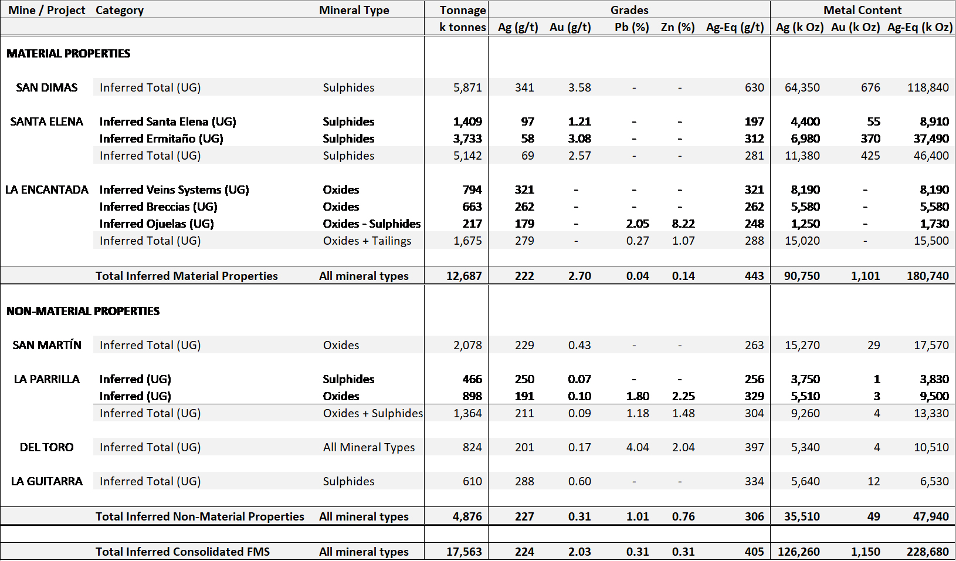Click the 'Ag-Eq (k Oz)' column header
Screen dimensions: 956x561
[920, 27]
